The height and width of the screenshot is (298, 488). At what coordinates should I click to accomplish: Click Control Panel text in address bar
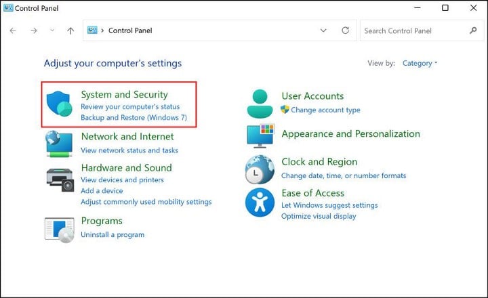[x=130, y=30]
